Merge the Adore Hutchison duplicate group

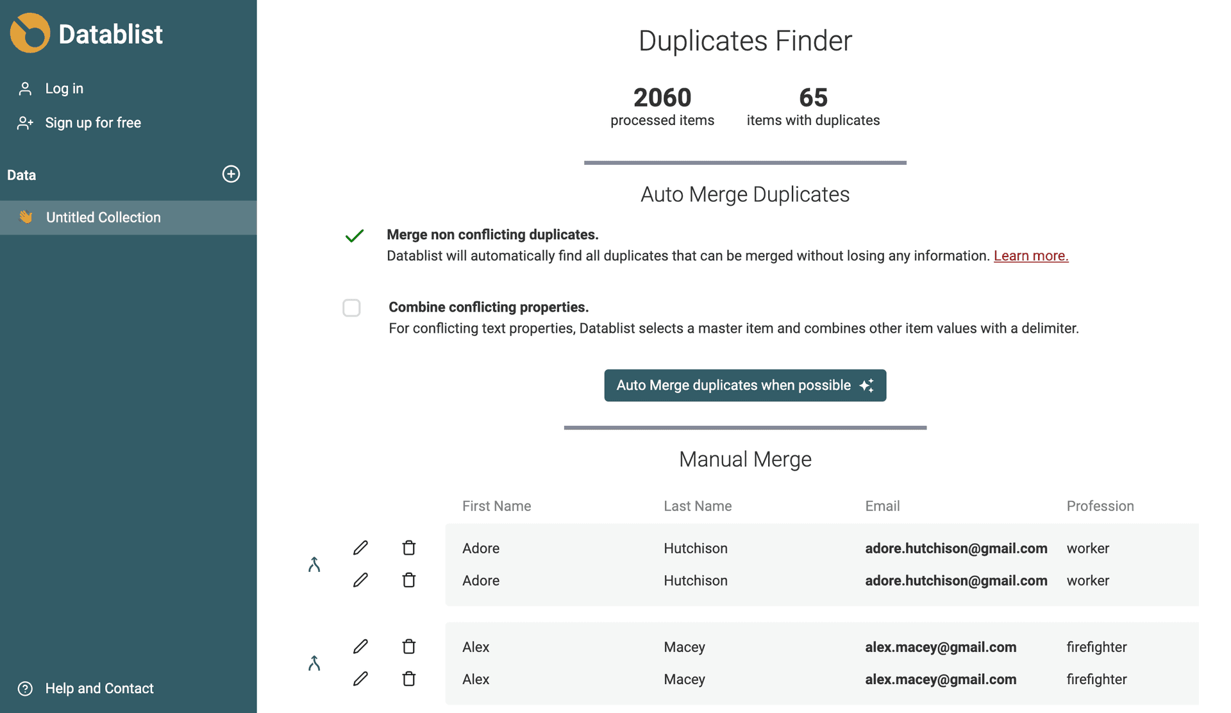click(x=314, y=564)
